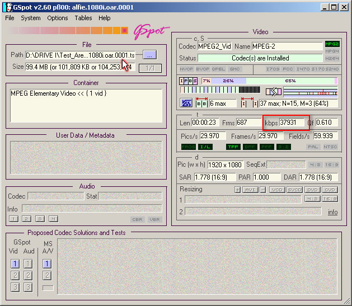Click the GSpot title bar application icon
This screenshot has height=306, width=352.
(8, 7)
